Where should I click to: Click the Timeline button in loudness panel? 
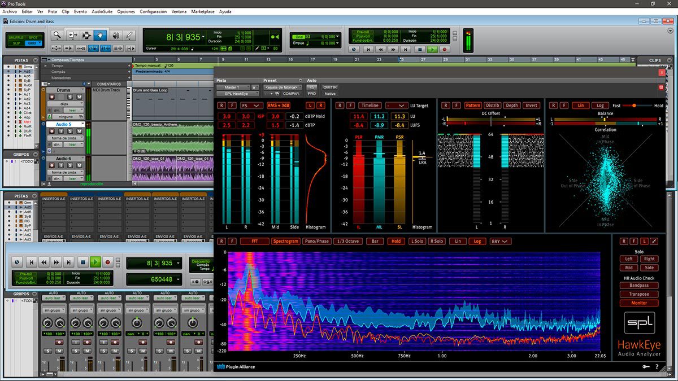(370, 106)
